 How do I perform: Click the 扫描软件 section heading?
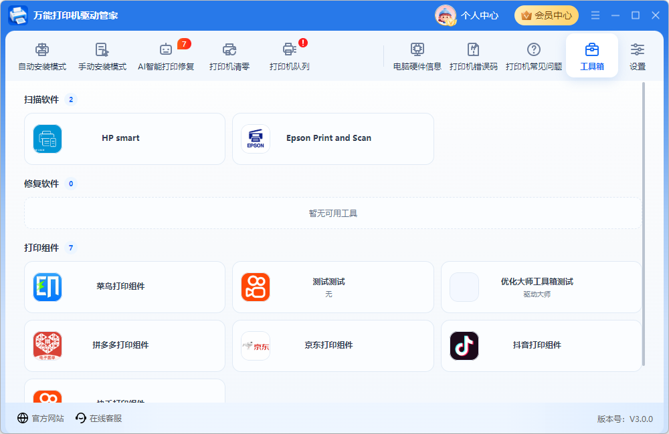pyautogui.click(x=41, y=99)
